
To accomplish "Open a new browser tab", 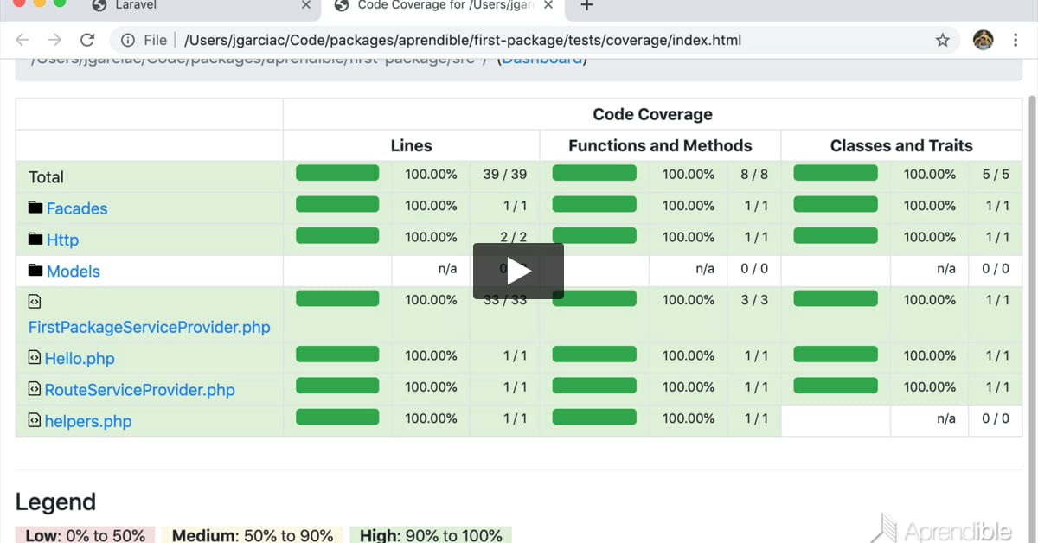I will pos(586,6).
